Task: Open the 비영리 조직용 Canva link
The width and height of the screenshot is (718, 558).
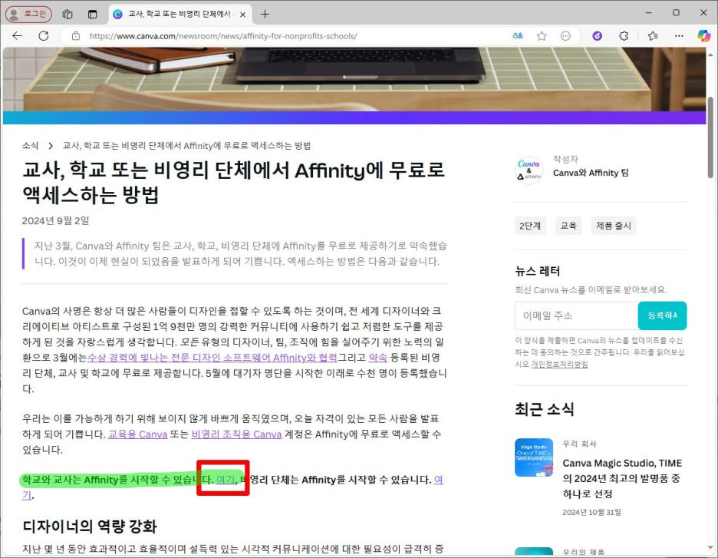Action: [236, 434]
